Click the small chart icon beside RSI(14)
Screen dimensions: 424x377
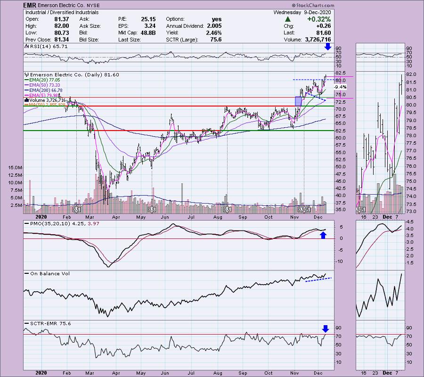26,47
